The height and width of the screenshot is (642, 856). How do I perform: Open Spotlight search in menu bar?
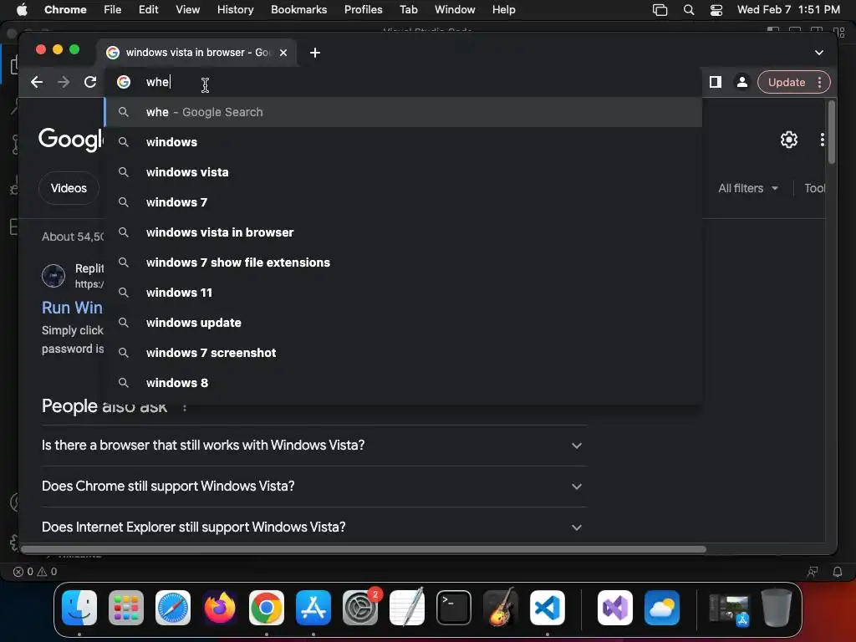pyautogui.click(x=689, y=9)
